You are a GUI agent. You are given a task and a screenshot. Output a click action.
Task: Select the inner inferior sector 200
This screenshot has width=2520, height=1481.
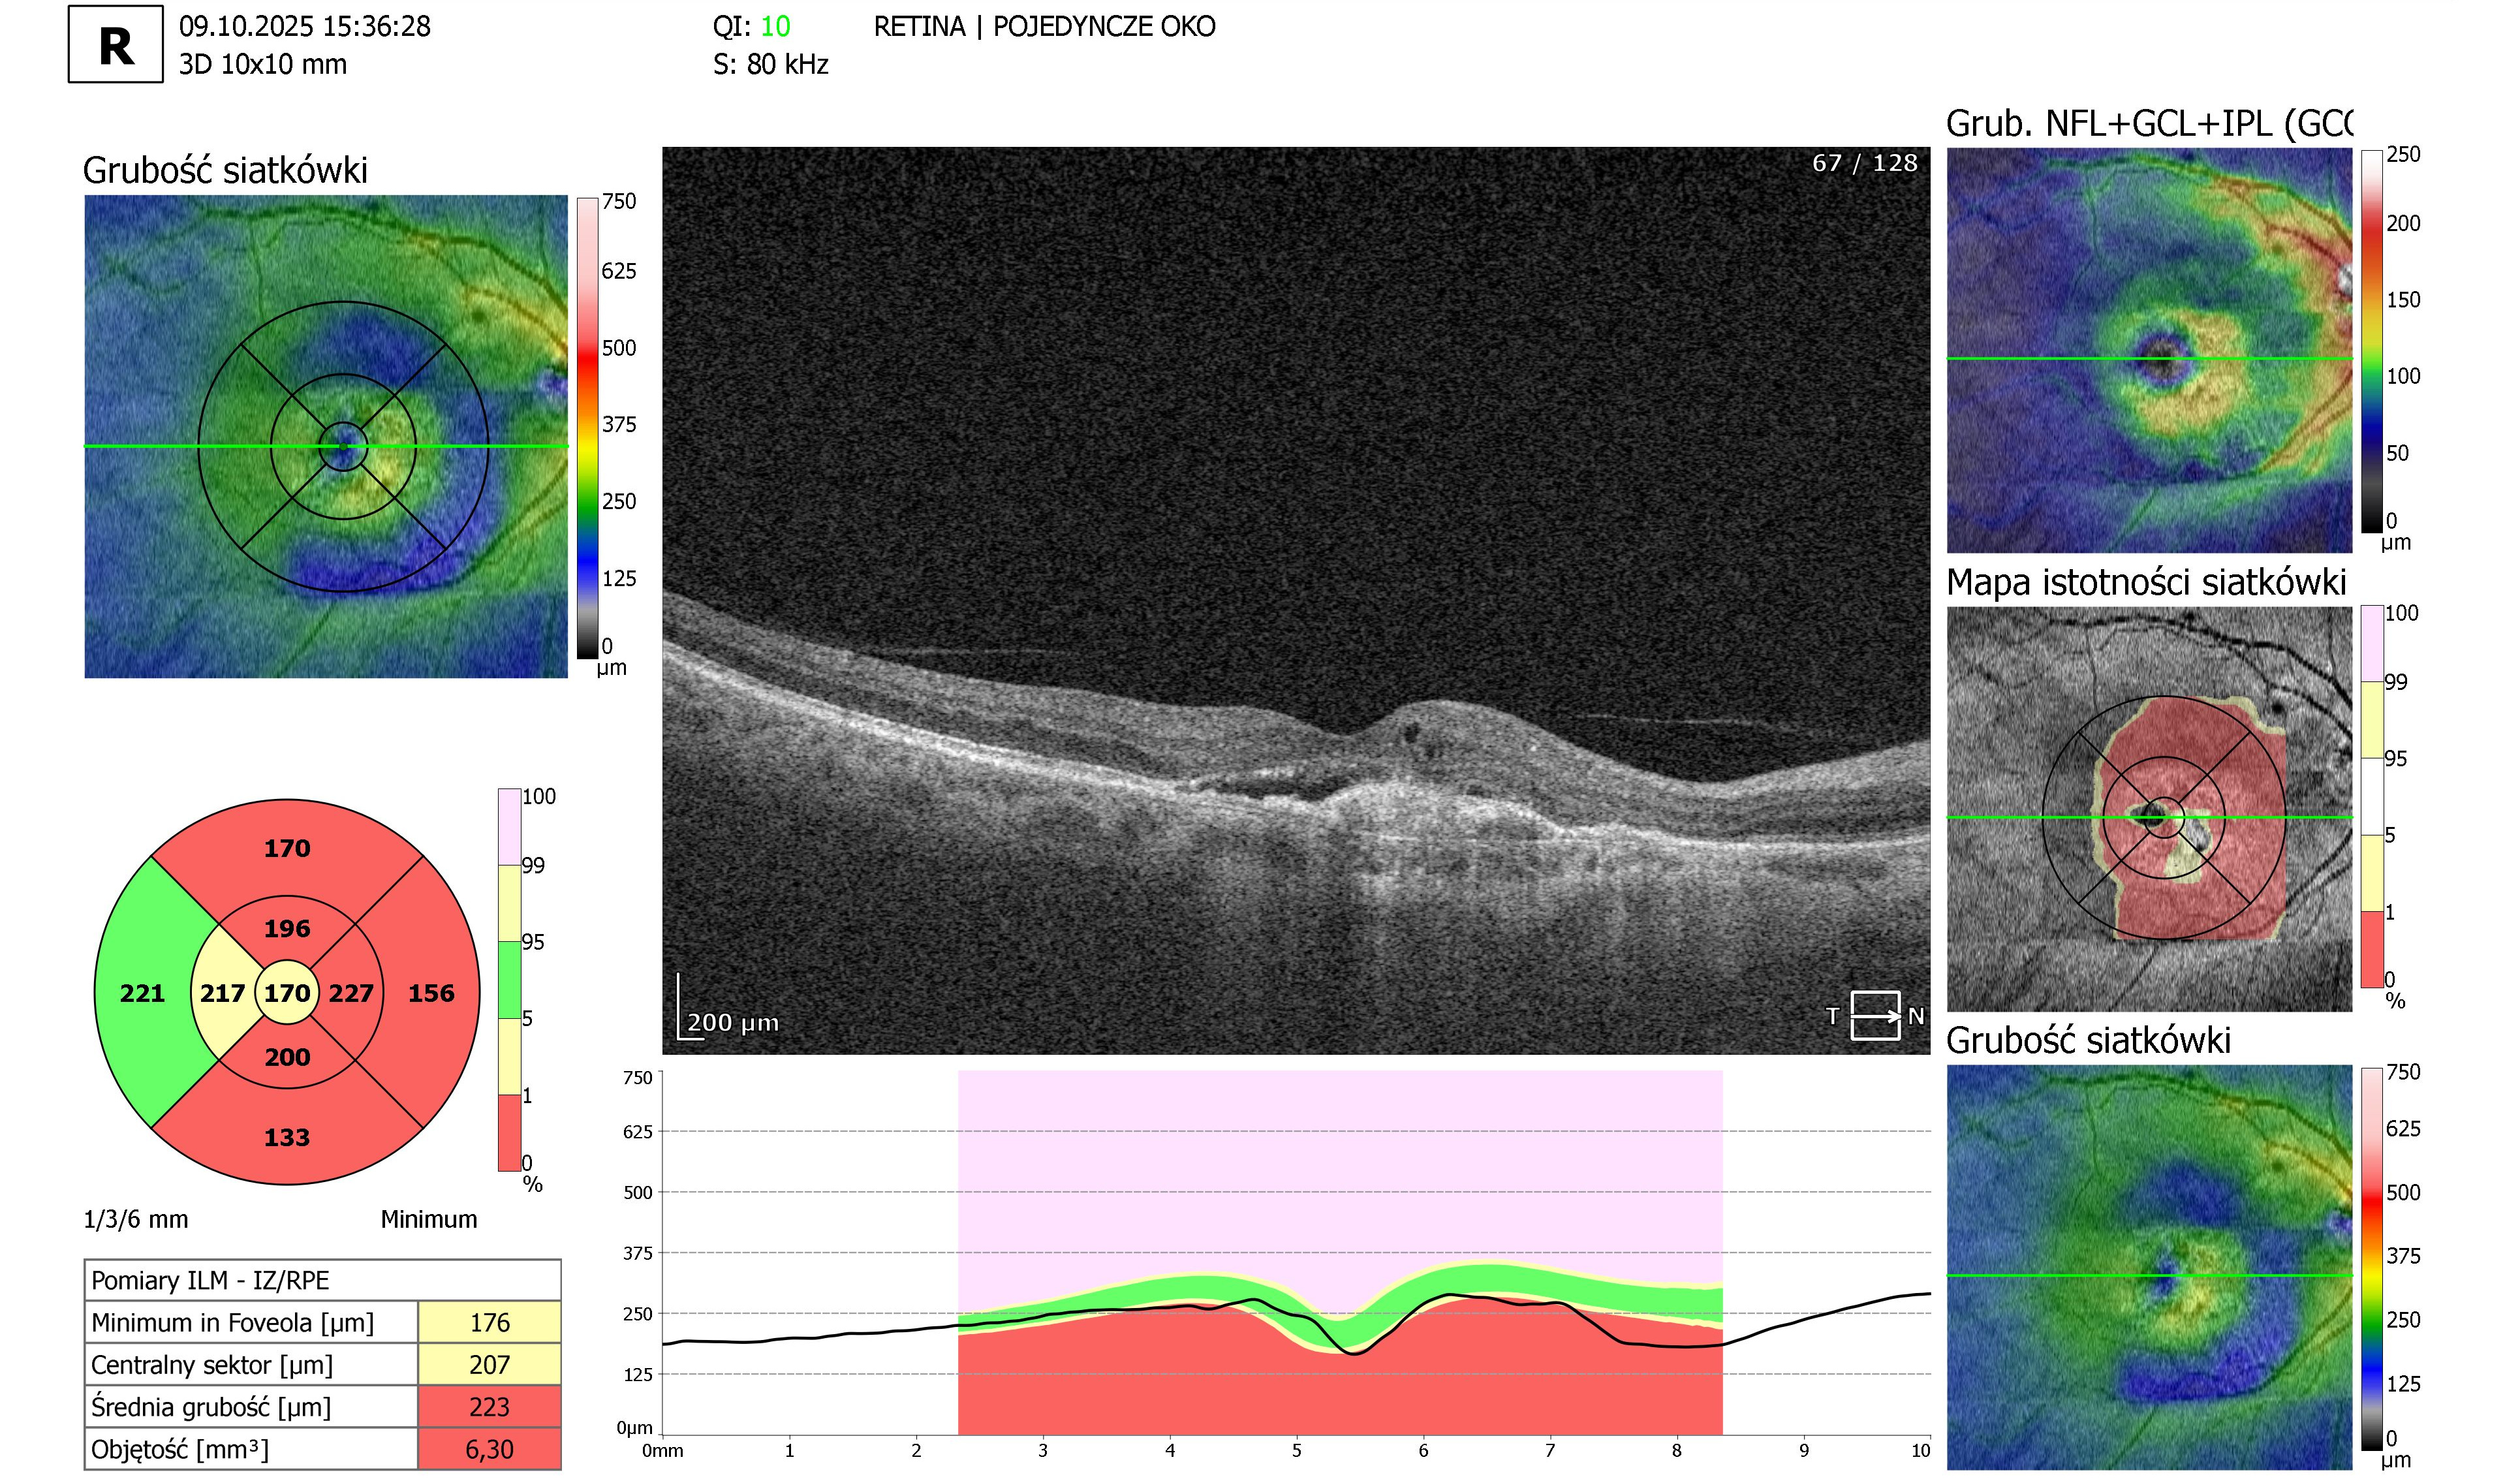[287, 1057]
